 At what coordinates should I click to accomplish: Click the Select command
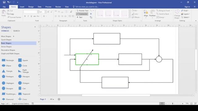coord(185,17)
